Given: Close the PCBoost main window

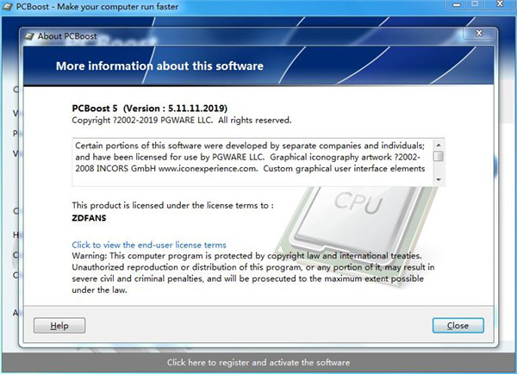Looking at the screenshot, I should coord(500,4).
